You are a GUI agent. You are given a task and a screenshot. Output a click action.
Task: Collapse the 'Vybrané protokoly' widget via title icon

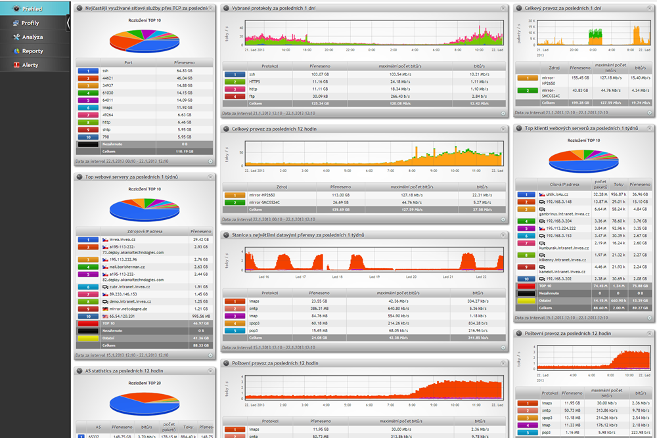point(226,8)
